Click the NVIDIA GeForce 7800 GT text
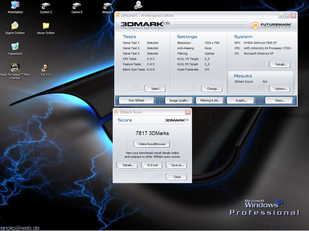The height and width of the screenshot is (231, 309). pyautogui.click(x=260, y=43)
